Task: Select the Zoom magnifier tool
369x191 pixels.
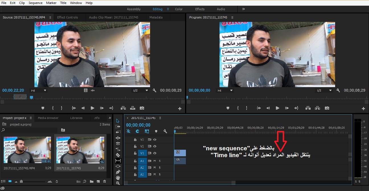Action: click(118, 183)
